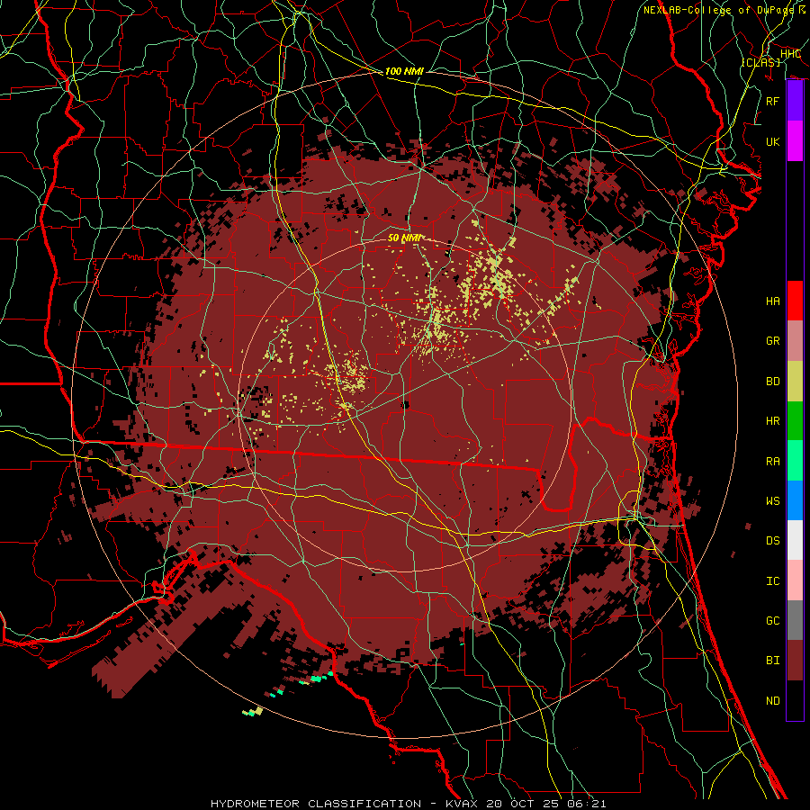Pick the dark green HR legend swatch
The image size is (810, 810).
click(795, 421)
